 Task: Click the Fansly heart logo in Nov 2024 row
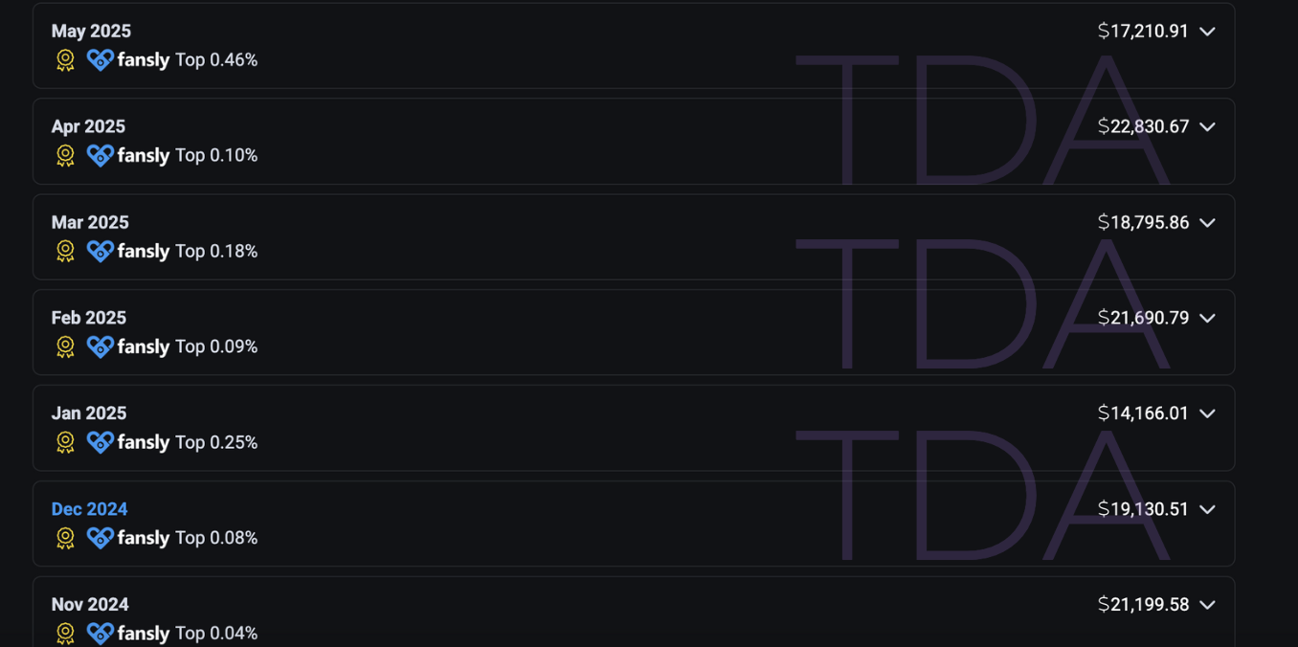(100, 634)
